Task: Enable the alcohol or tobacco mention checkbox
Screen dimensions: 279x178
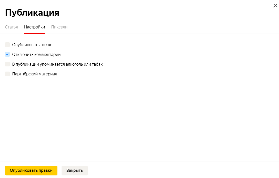Action: point(7,64)
